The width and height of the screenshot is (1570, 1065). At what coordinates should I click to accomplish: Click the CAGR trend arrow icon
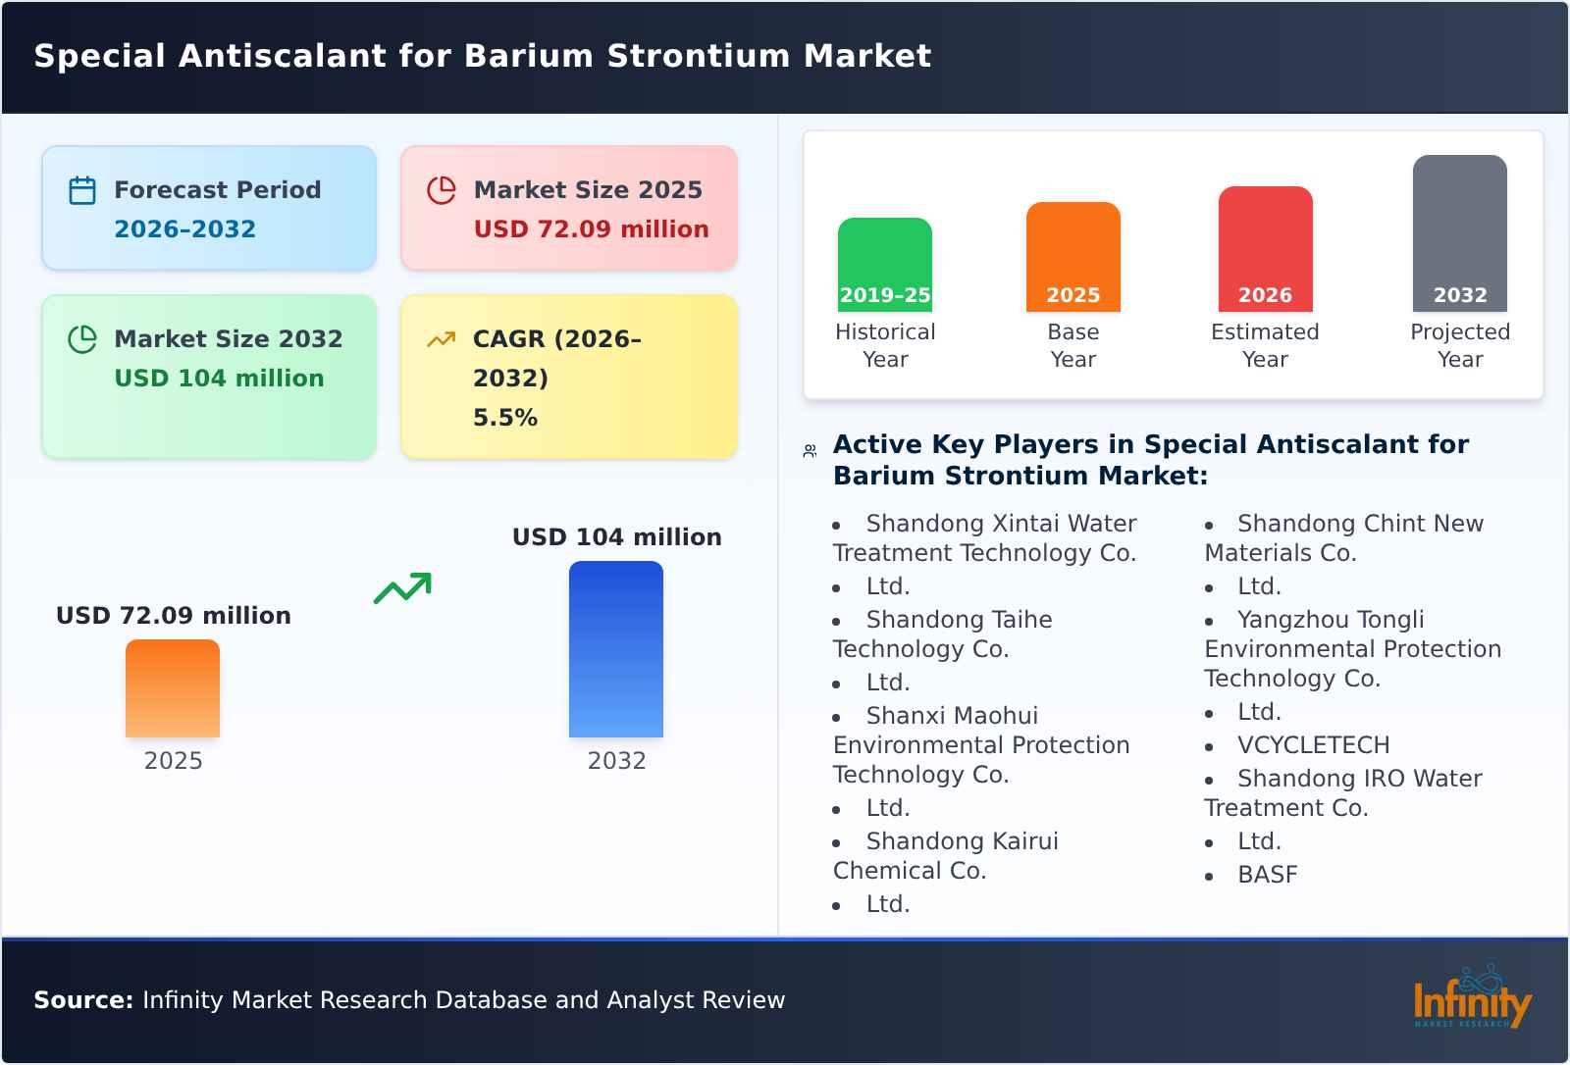tap(442, 338)
